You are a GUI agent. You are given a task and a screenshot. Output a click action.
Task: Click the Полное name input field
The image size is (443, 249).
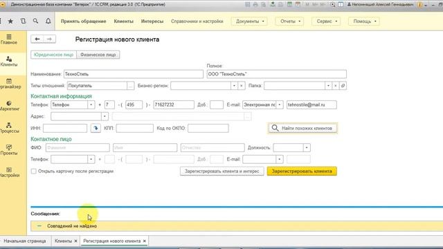[x=277, y=74]
